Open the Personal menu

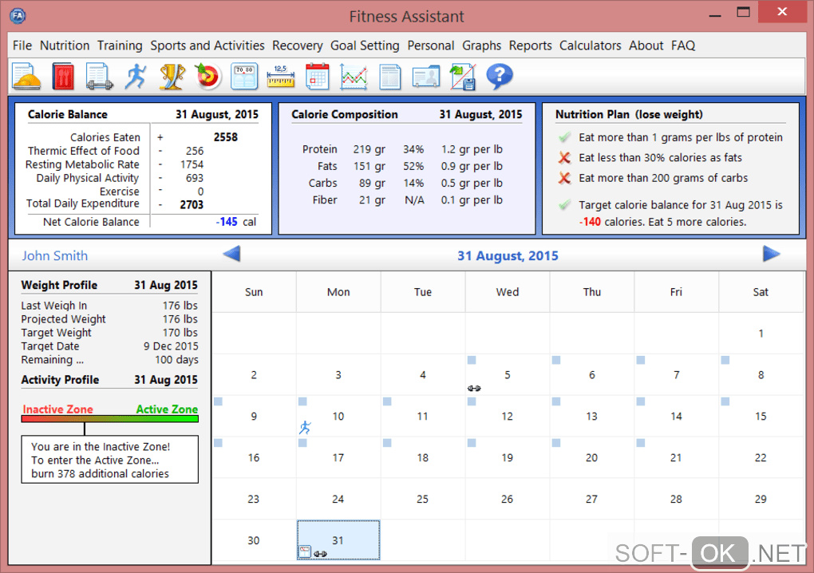point(430,45)
